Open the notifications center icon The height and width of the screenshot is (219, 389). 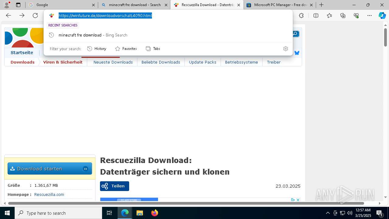380,213
